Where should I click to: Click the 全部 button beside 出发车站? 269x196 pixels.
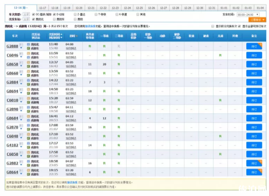26,19
